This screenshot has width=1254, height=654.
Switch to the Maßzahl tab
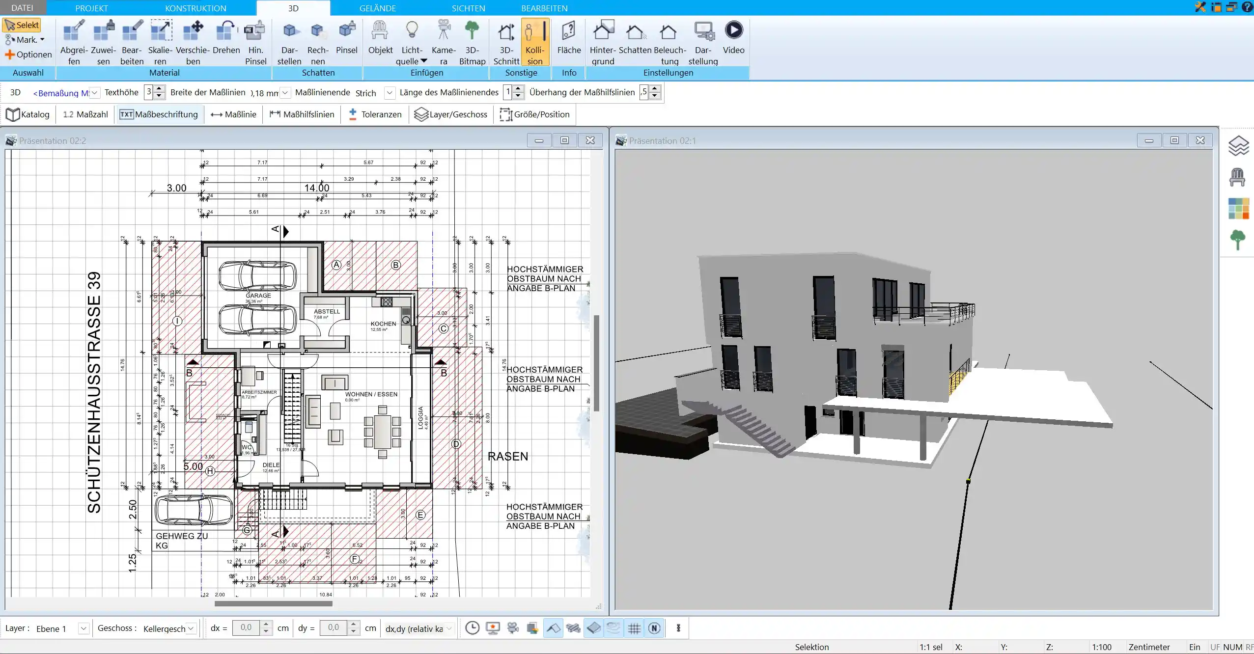[85, 114]
